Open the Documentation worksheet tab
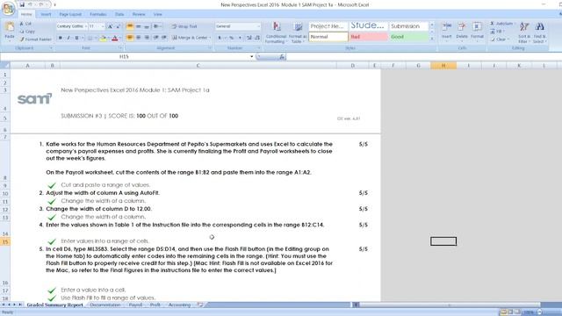562x316 pixels. pos(105,305)
